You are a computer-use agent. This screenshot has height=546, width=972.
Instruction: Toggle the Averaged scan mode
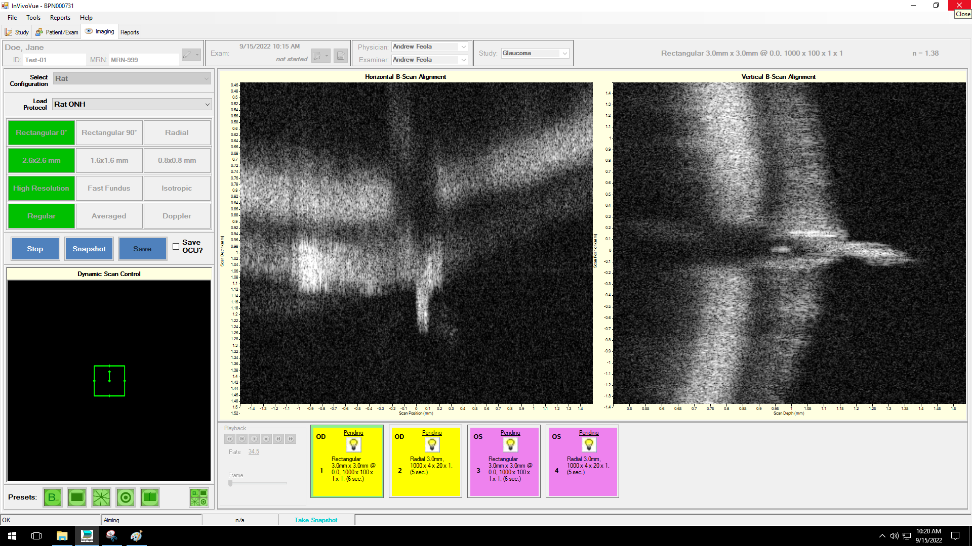click(109, 216)
